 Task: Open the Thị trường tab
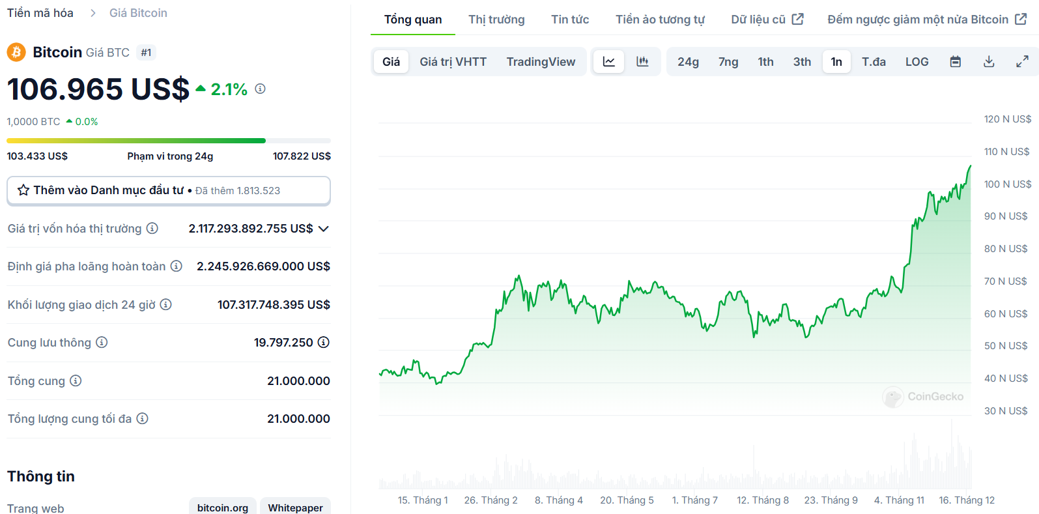coord(496,20)
